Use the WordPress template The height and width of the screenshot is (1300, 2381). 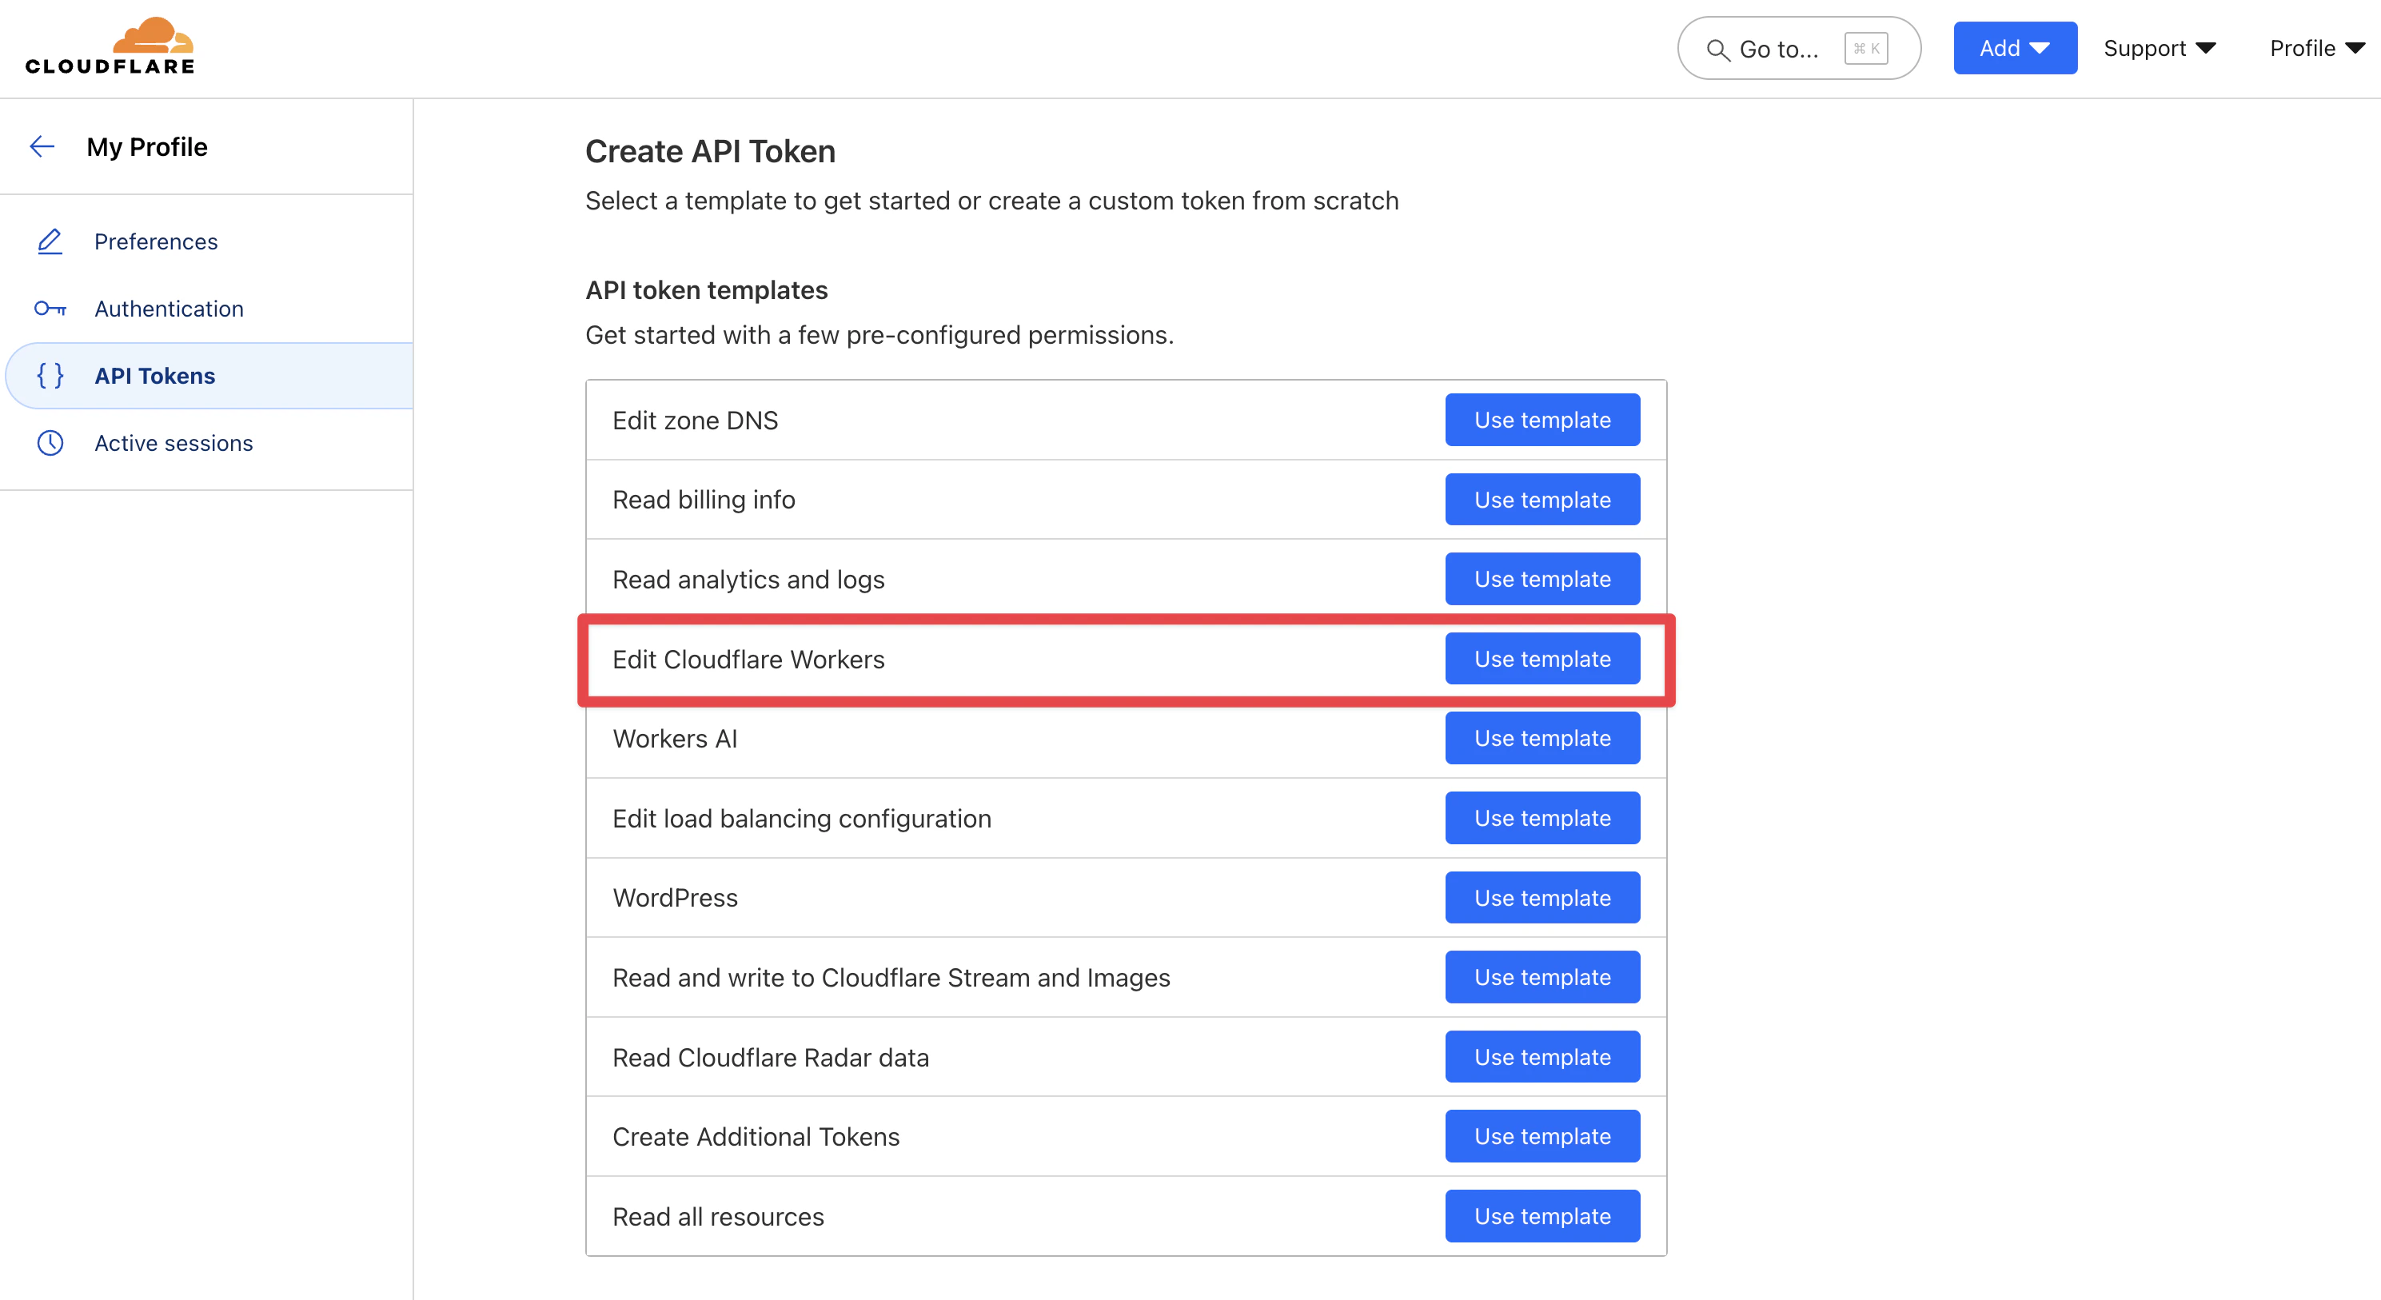[x=1541, y=897]
